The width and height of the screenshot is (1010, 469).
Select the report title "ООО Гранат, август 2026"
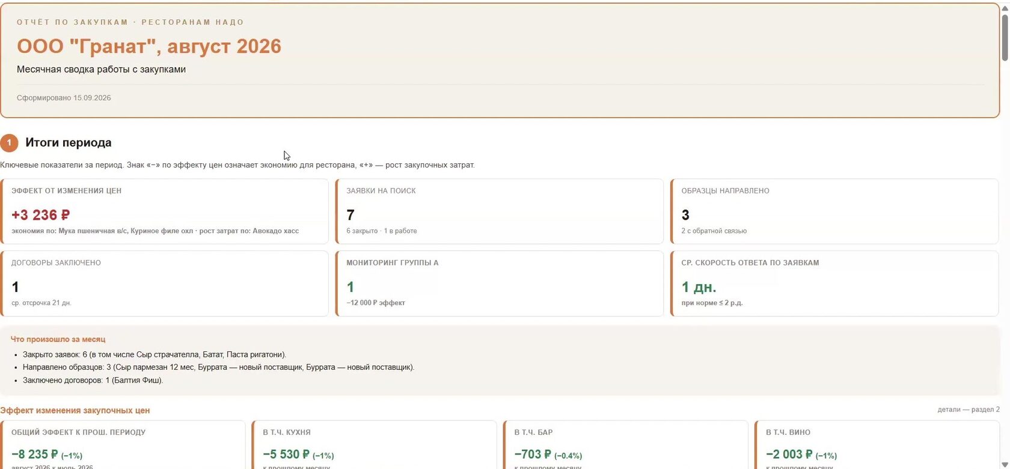(x=149, y=46)
